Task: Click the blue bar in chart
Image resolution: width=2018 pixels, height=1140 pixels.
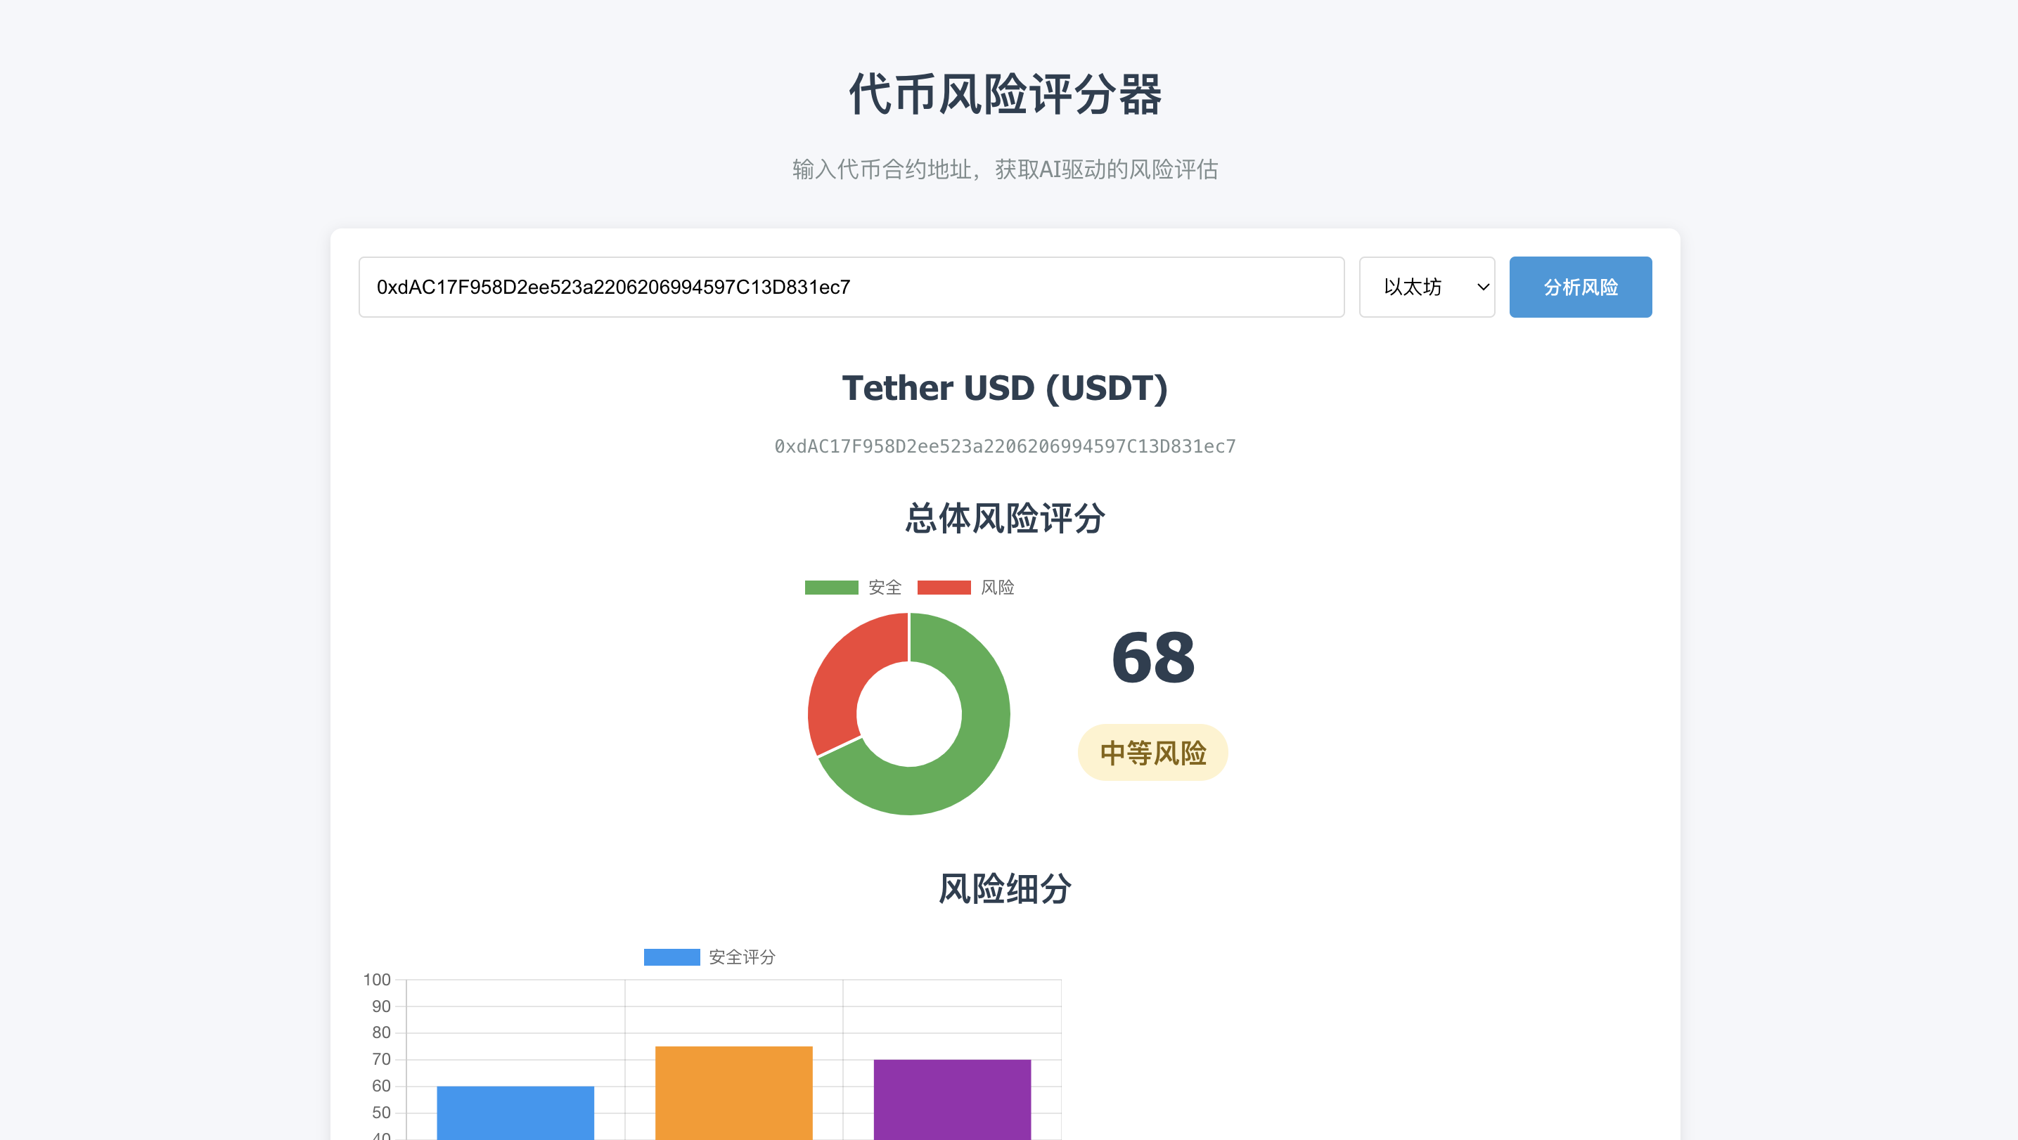Action: (515, 1112)
